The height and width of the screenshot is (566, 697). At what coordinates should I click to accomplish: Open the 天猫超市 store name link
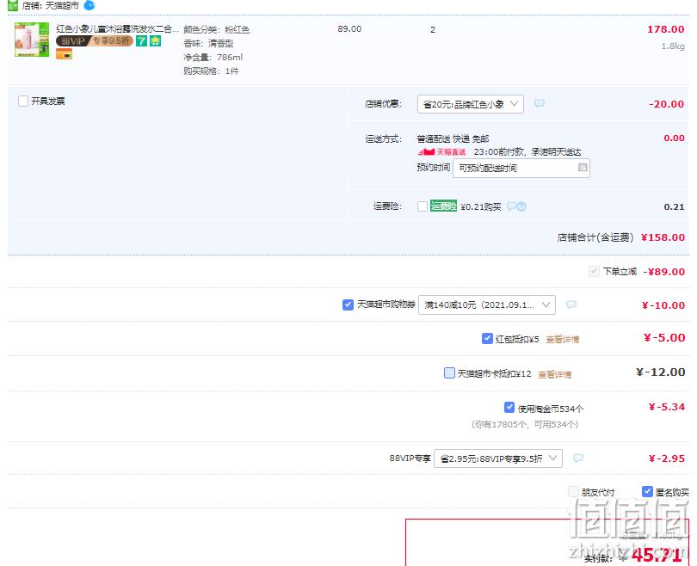click(62, 6)
